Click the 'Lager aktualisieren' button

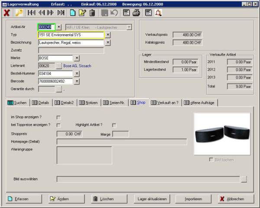pos(152,199)
